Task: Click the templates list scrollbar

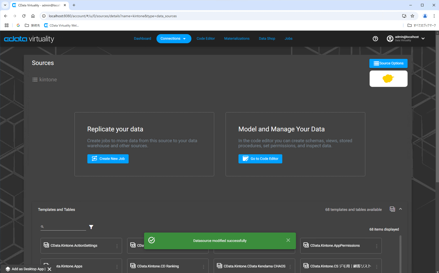Action: [400, 254]
